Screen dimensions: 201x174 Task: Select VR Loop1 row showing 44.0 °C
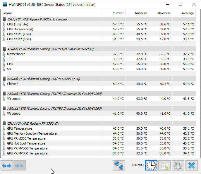pyautogui.click(x=14, y=99)
